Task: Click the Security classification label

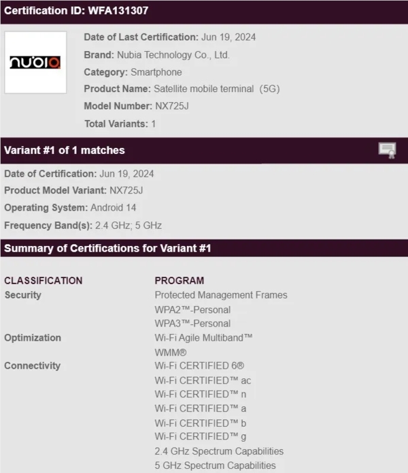Action: click(22, 295)
